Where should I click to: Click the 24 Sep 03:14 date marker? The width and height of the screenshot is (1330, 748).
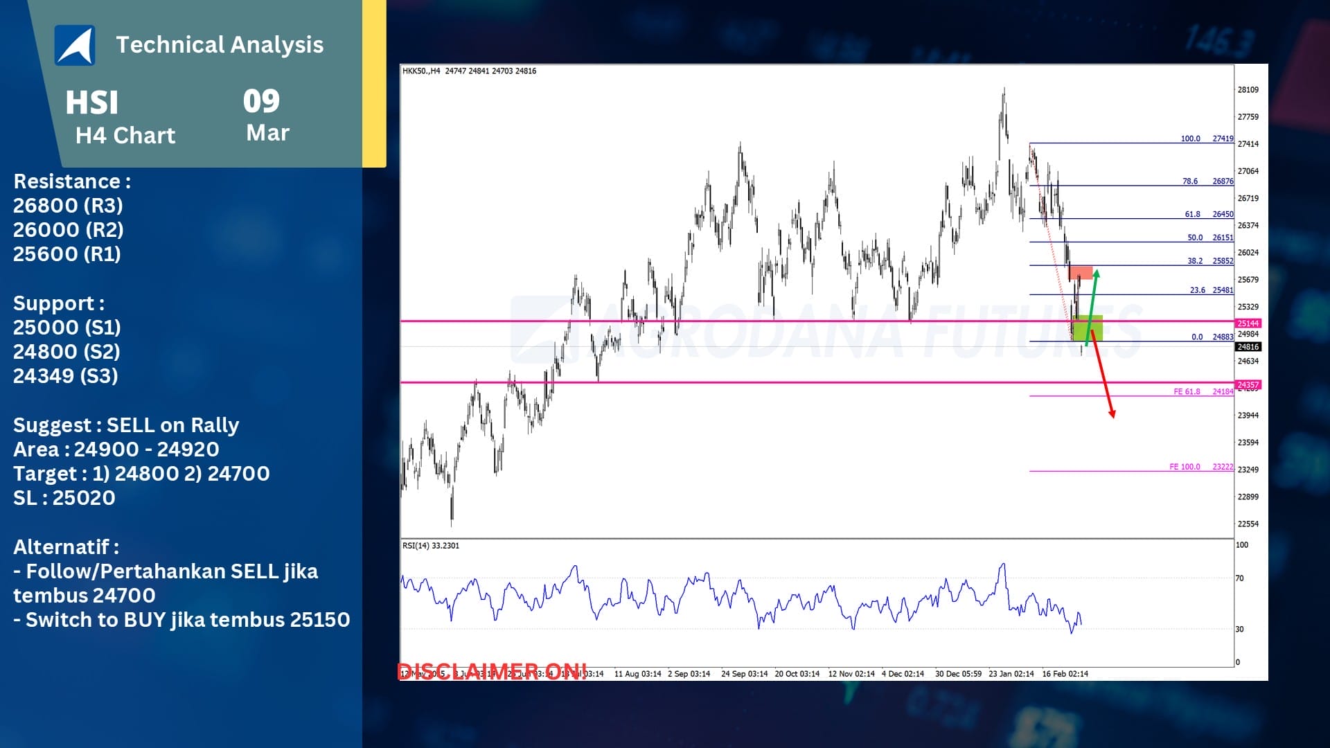pyautogui.click(x=744, y=674)
